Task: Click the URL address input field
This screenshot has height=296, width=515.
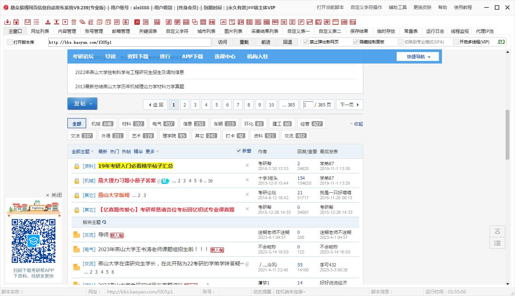Action: [130, 42]
